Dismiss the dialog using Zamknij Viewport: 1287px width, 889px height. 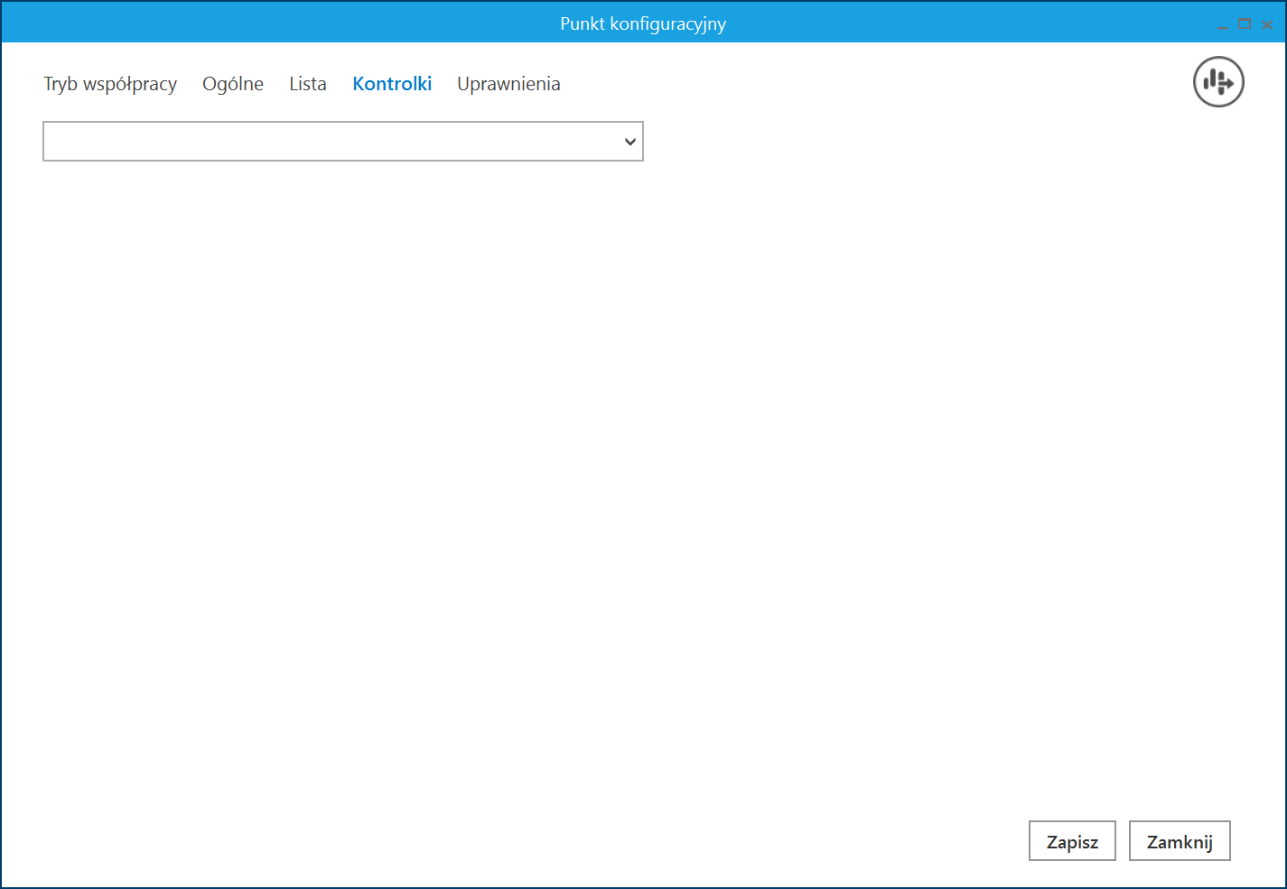(x=1180, y=841)
